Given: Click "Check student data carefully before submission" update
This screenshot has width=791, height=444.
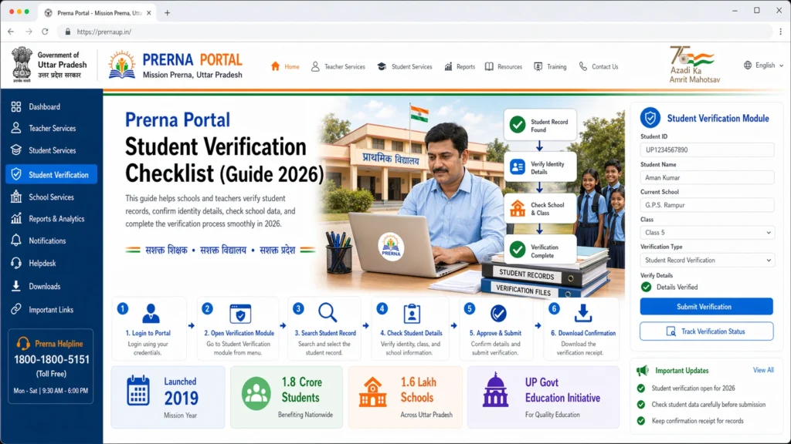Looking at the screenshot, I should (x=708, y=404).
